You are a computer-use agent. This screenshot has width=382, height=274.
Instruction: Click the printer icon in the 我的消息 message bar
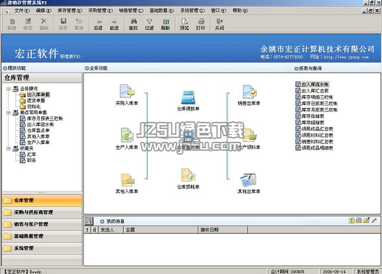[x=358, y=220]
